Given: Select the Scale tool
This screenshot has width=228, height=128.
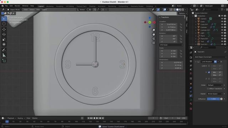Looking at the screenshot, I should [4, 39].
